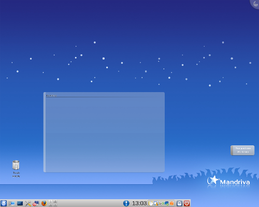Click the Show Desktop monitor icon in panel
This screenshot has height=207, width=259.
11,203
